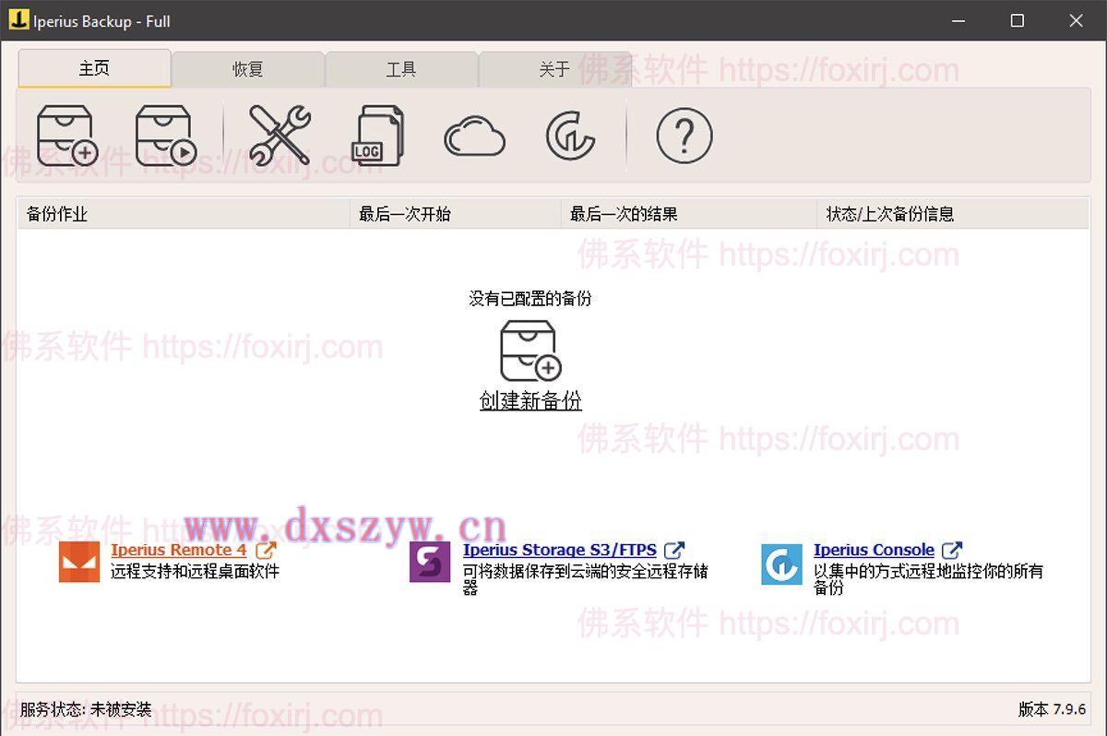Click the 可将数据保存到云端的安全远程存储器 description text
Image resolution: width=1107 pixels, height=736 pixels.
586,579
